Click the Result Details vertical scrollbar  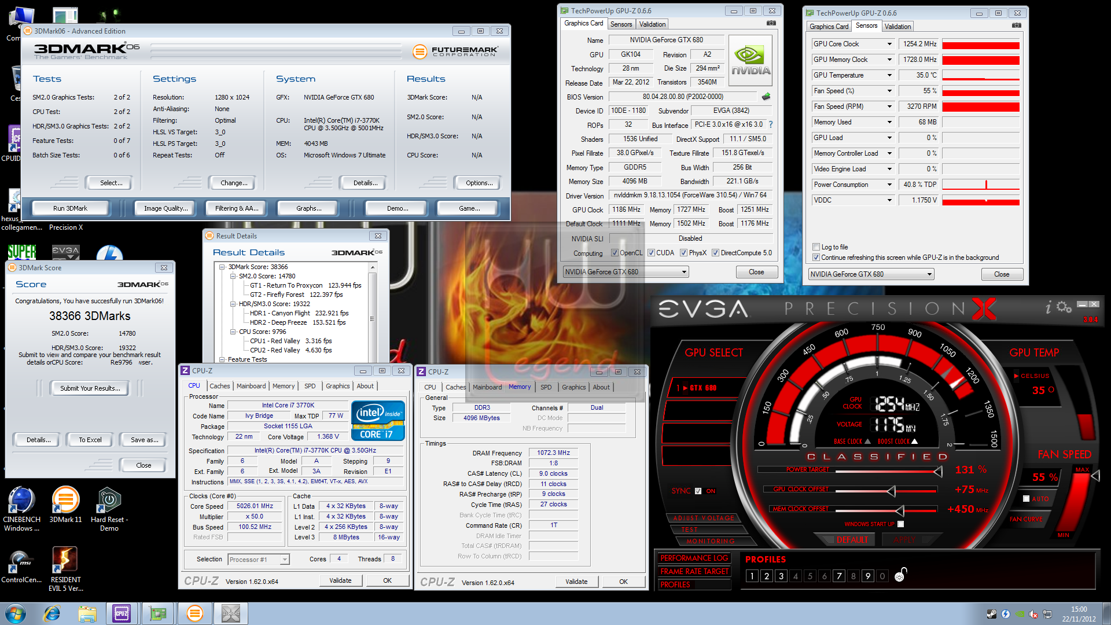372,312
